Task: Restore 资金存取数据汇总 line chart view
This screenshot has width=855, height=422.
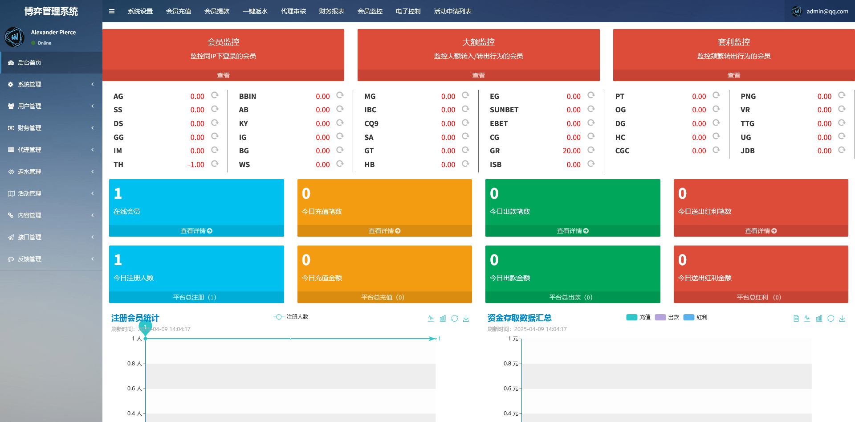Action: 808,318
